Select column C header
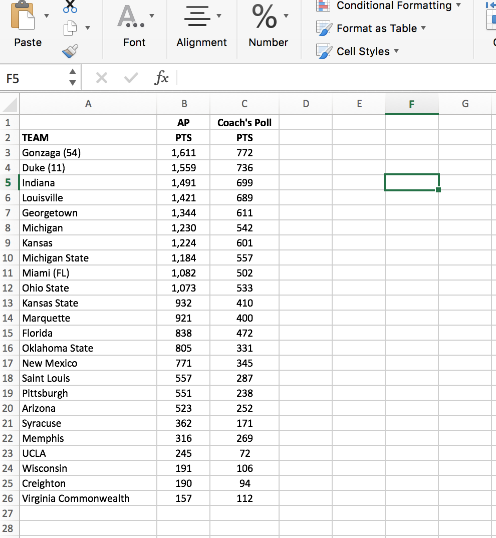The height and width of the screenshot is (538, 496). pyautogui.click(x=244, y=104)
